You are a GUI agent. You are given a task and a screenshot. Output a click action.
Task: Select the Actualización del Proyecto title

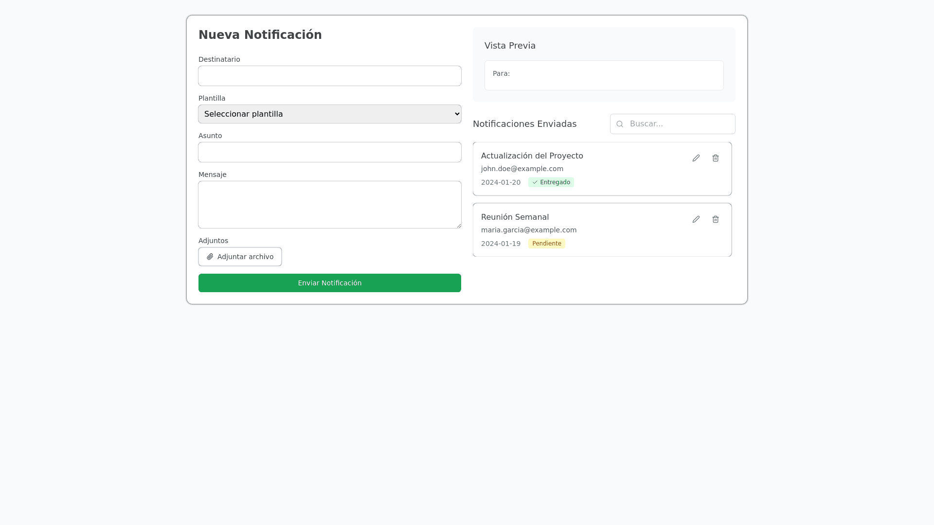(532, 156)
